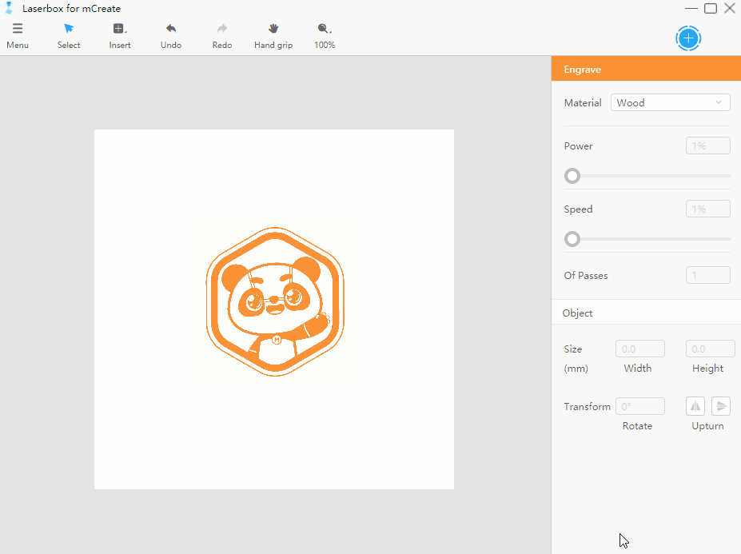The width and height of the screenshot is (741, 554).
Task: Switch to the Hand grip tool
Action: (x=273, y=36)
